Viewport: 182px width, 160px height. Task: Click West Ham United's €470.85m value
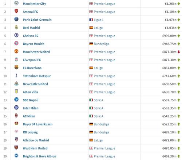click(x=169, y=148)
